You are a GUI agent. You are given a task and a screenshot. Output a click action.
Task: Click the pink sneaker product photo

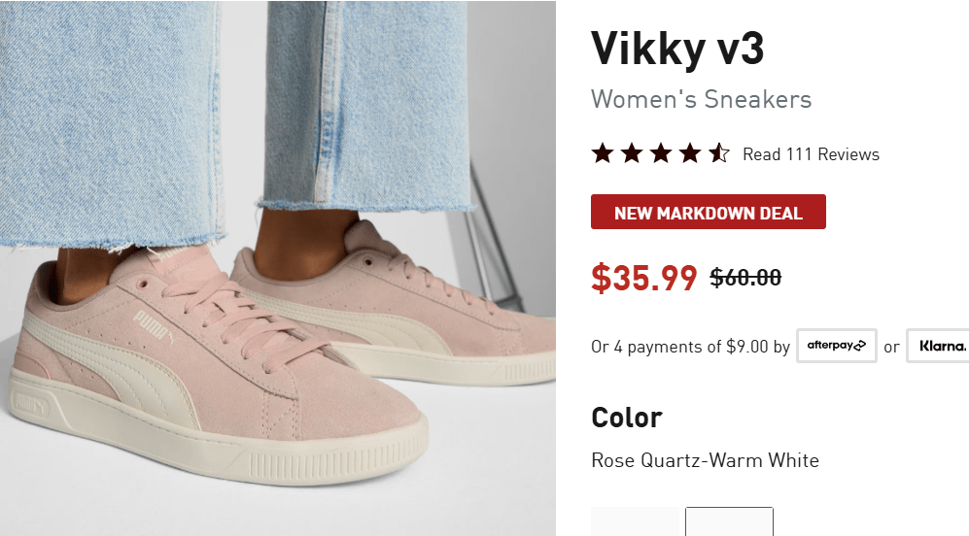[x=277, y=268]
